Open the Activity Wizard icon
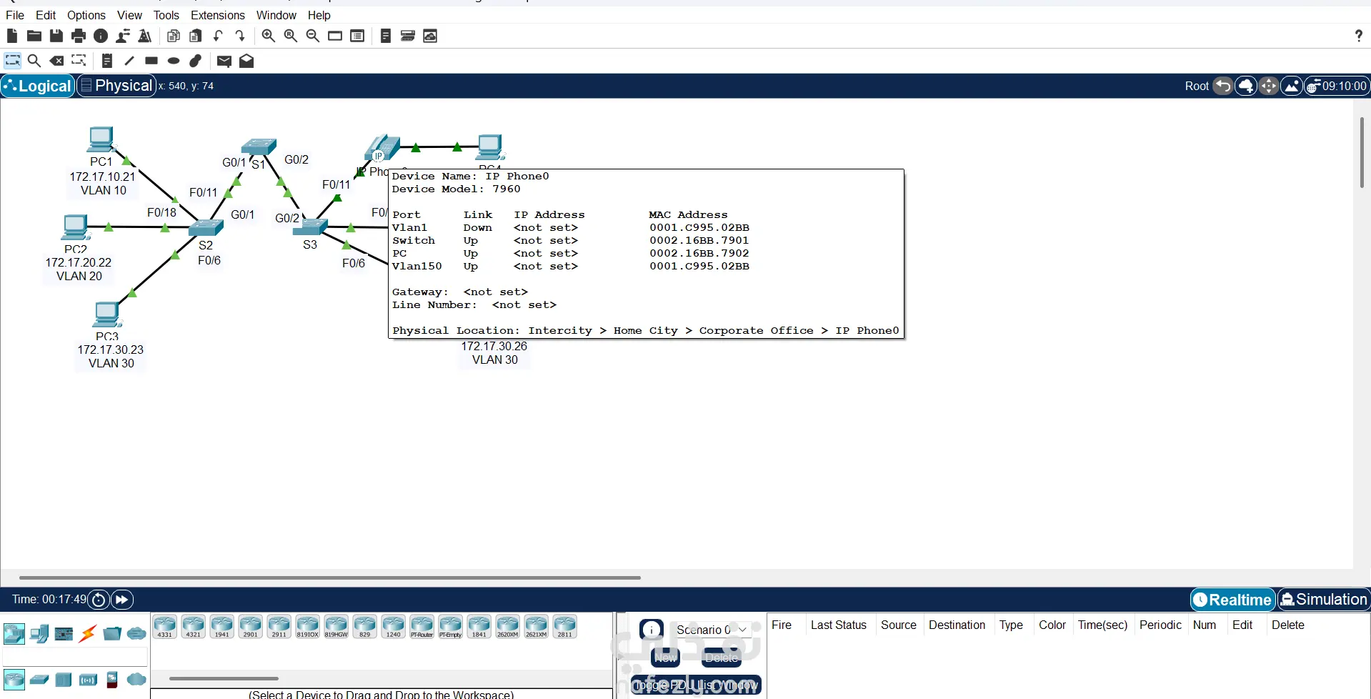The height and width of the screenshot is (699, 1371). click(123, 36)
